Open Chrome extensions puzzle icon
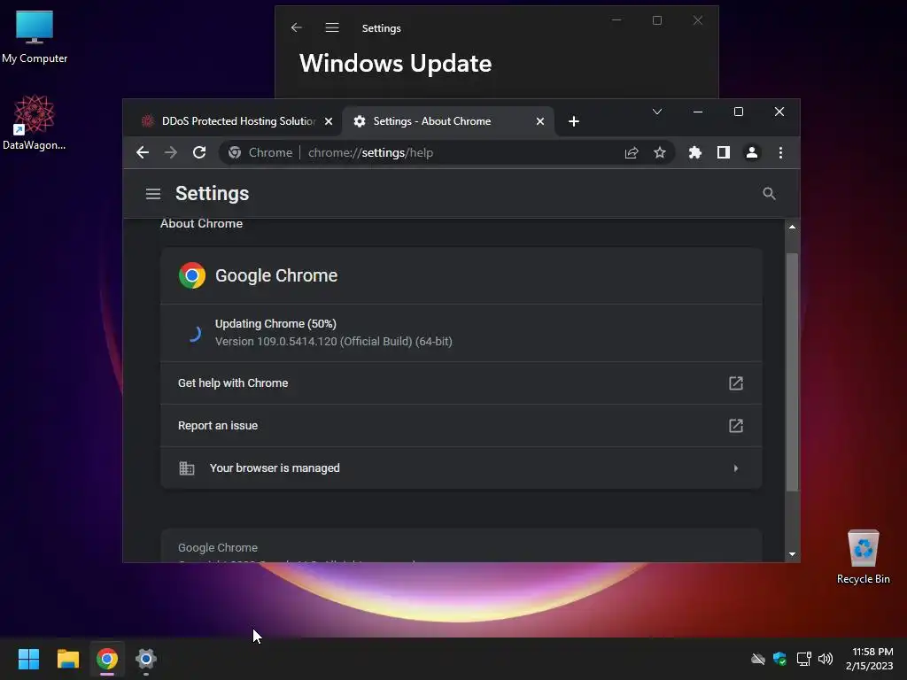This screenshot has width=907, height=680. click(x=694, y=152)
